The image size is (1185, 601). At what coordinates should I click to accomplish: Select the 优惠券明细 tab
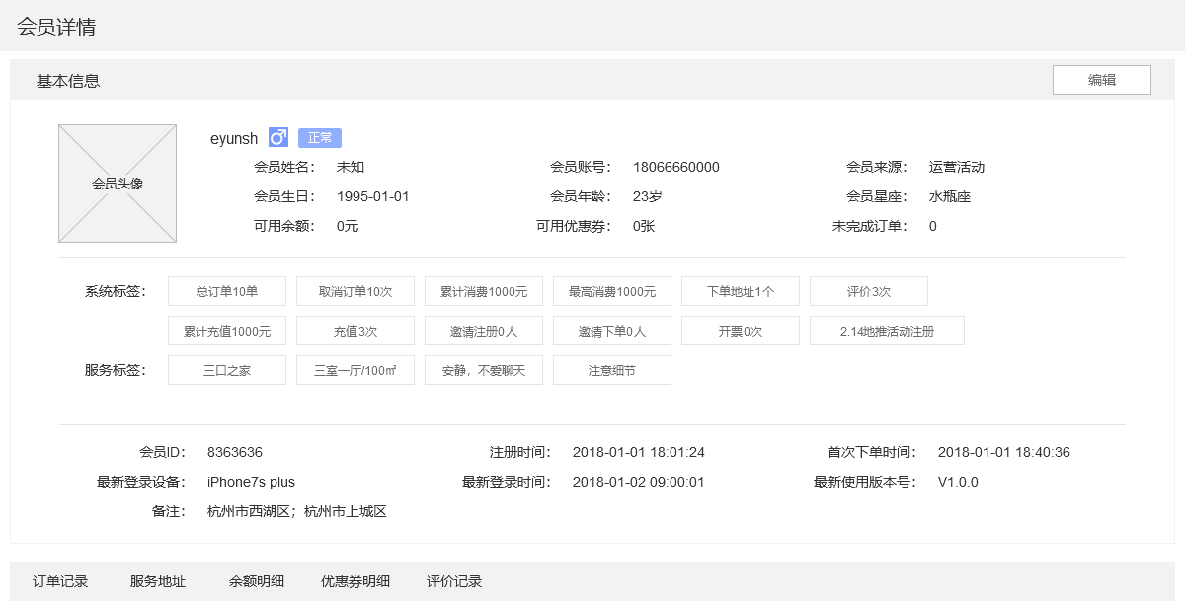[x=355, y=581]
